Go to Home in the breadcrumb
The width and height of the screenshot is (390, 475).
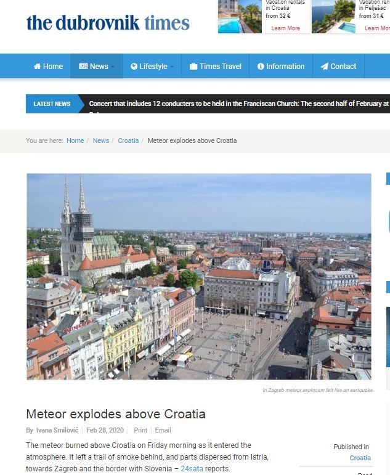75,140
